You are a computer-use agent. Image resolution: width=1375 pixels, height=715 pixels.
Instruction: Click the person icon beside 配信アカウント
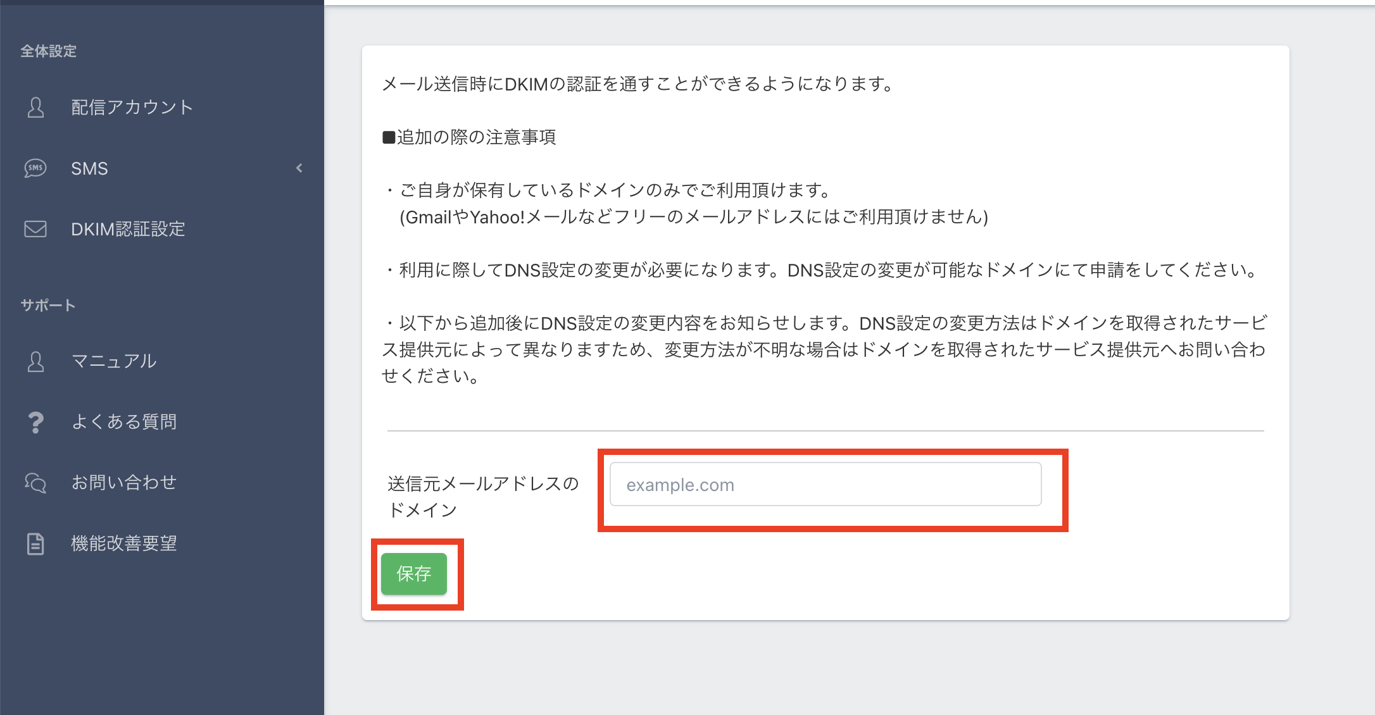pos(35,108)
